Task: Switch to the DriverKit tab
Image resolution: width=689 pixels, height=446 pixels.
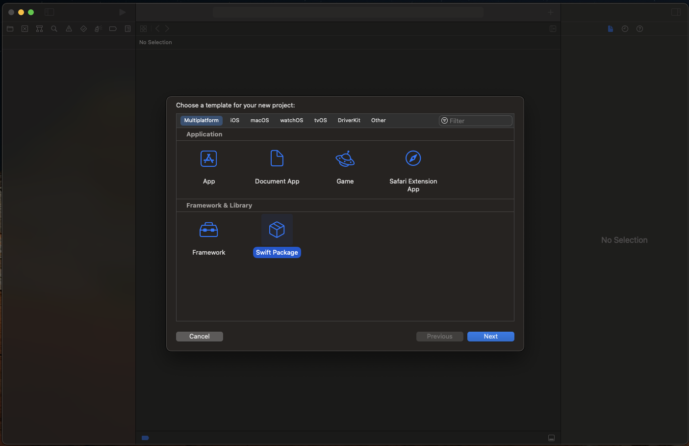Action: [349, 121]
